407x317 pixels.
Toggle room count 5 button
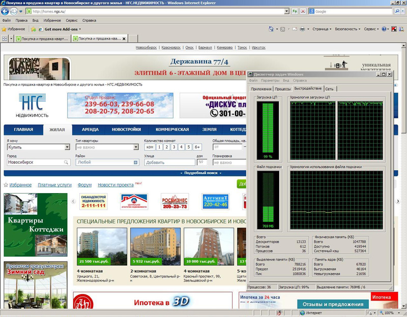189,147
